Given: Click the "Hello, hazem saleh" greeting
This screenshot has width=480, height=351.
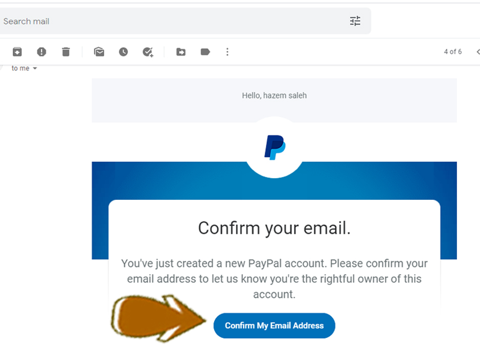Looking at the screenshot, I should coord(275,96).
